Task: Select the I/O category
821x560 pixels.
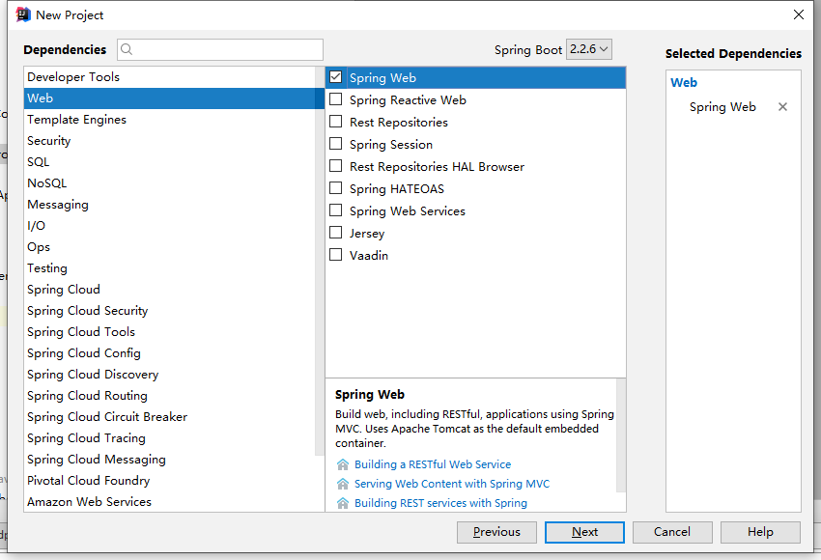Action: pos(170,226)
